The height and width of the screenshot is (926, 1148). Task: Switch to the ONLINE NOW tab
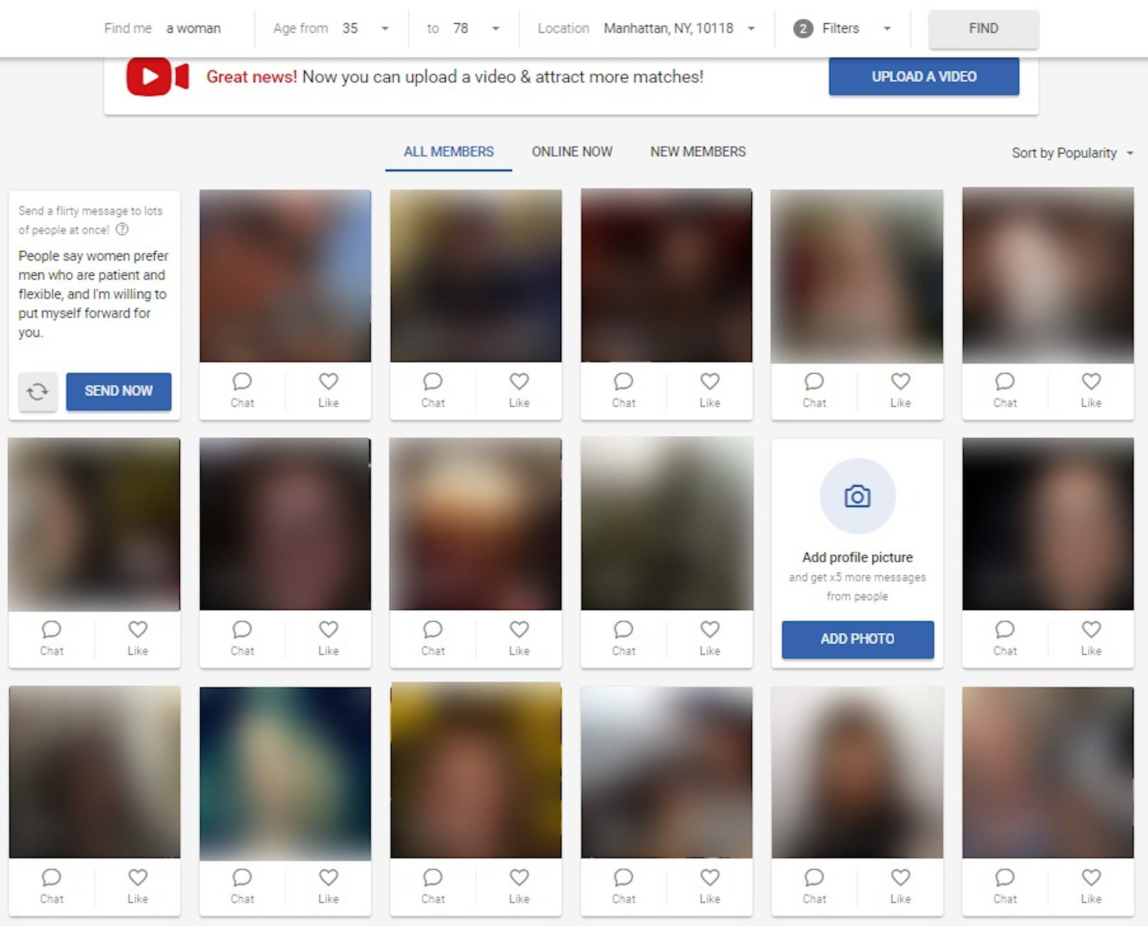572,152
